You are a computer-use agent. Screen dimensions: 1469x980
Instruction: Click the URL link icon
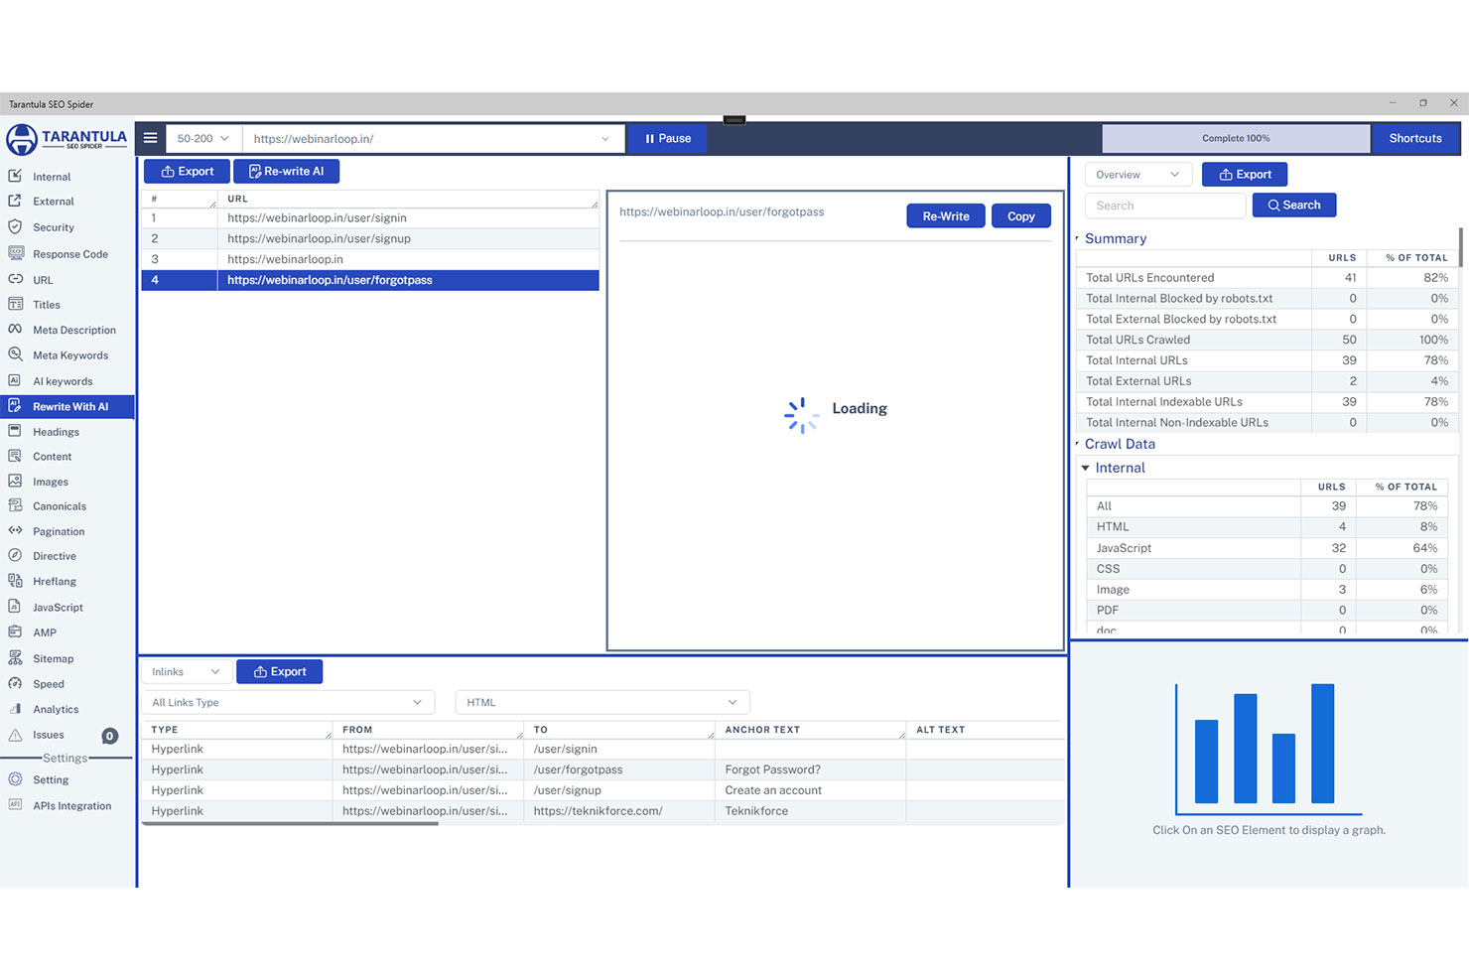[15, 279]
